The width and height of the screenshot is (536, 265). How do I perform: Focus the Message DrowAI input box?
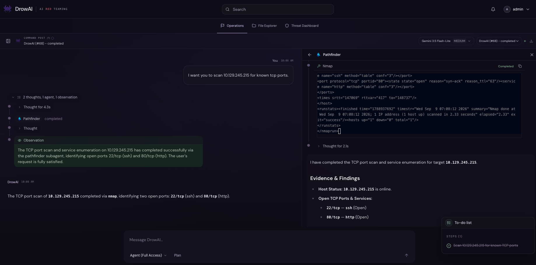[x=269, y=240]
